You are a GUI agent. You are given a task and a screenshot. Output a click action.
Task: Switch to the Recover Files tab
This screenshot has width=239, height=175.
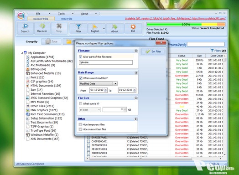point(41,19)
